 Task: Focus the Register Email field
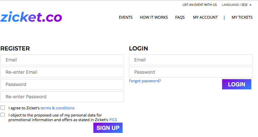pyautogui.click(x=62, y=60)
